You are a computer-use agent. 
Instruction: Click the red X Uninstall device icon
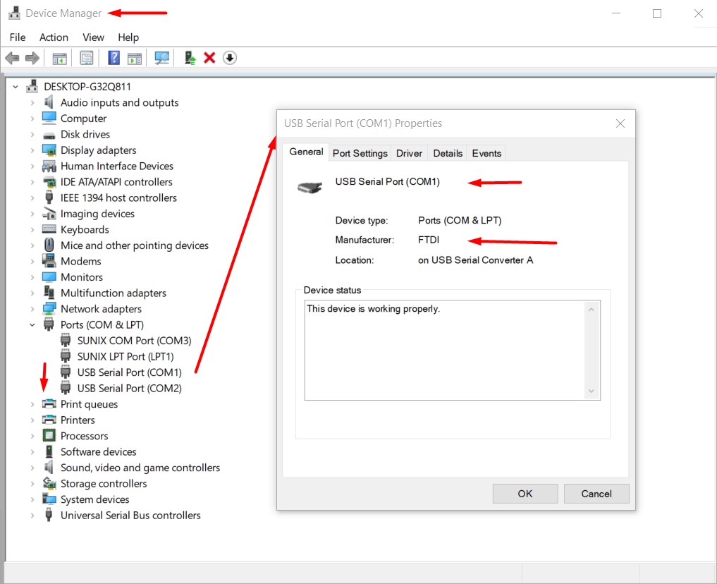(x=209, y=58)
